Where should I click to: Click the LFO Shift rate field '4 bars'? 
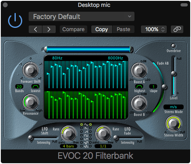(68, 146)
